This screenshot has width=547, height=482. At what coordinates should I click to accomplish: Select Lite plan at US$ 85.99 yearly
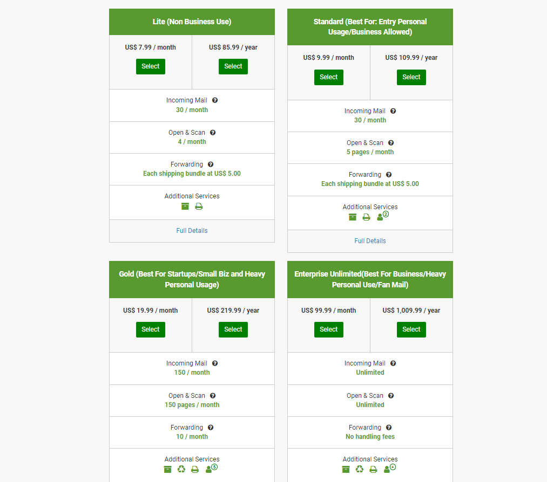233,66
